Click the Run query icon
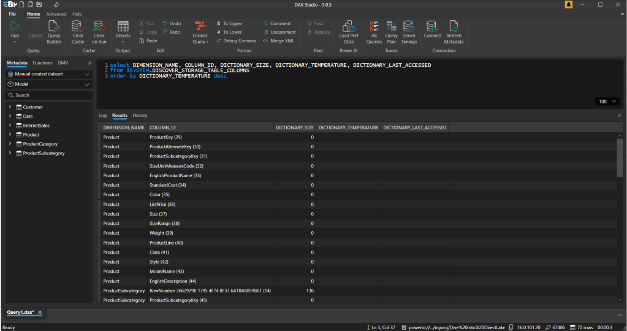The image size is (627, 331). [x=15, y=26]
